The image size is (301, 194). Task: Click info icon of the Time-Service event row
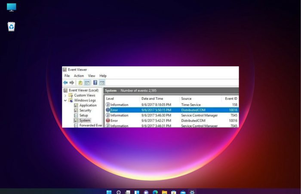pyautogui.click(x=108, y=104)
